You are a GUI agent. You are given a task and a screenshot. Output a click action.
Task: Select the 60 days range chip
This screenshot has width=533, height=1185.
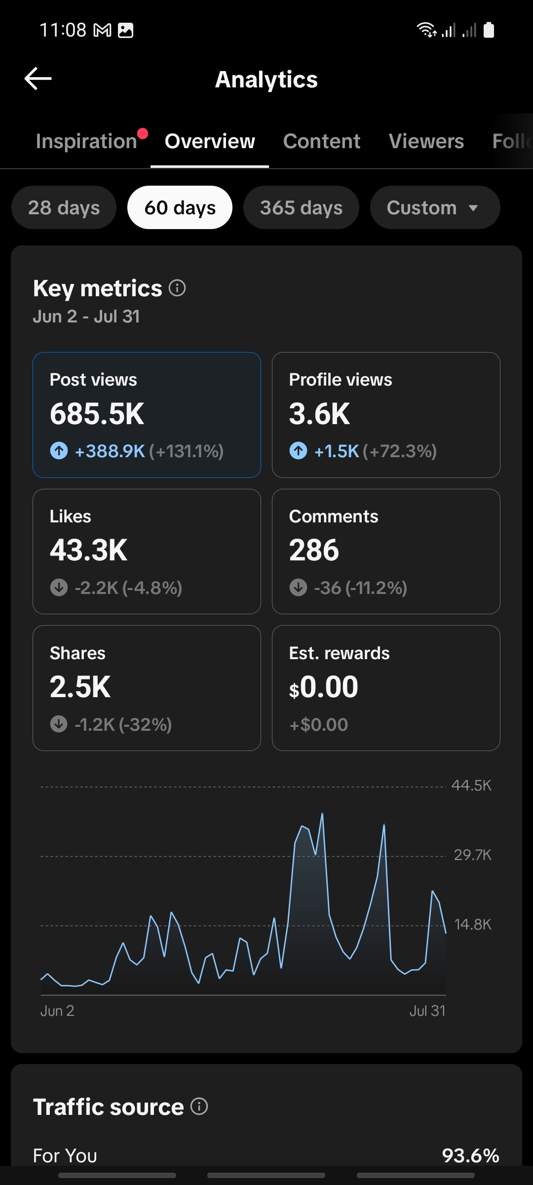[x=180, y=207]
